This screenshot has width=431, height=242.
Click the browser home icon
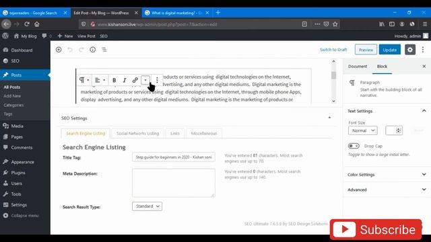(37, 24)
